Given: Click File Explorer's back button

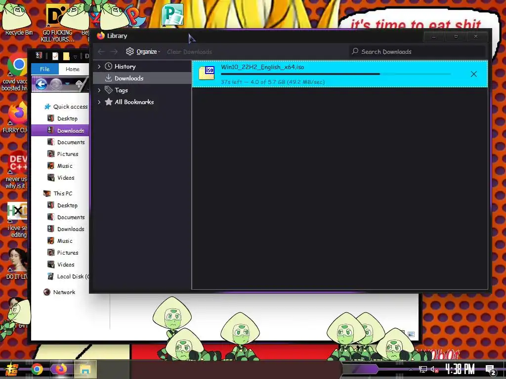Looking at the screenshot, I should [x=42, y=84].
